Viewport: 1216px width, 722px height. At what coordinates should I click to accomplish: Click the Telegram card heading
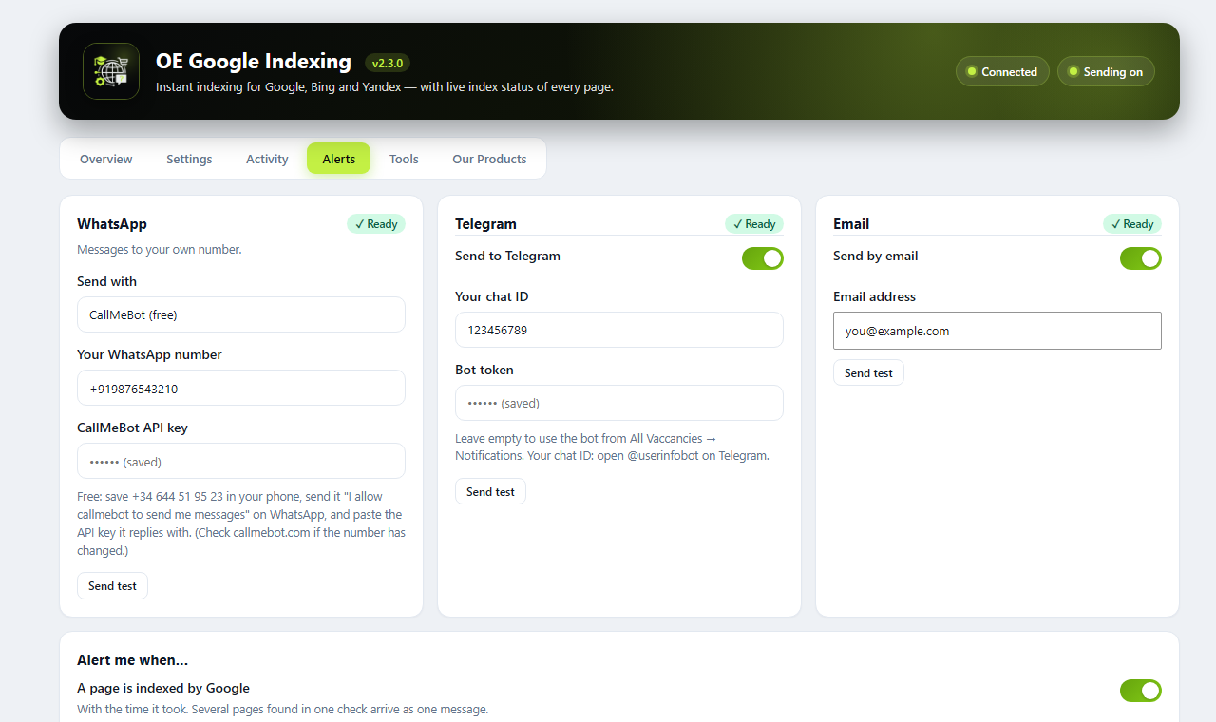coord(485,224)
